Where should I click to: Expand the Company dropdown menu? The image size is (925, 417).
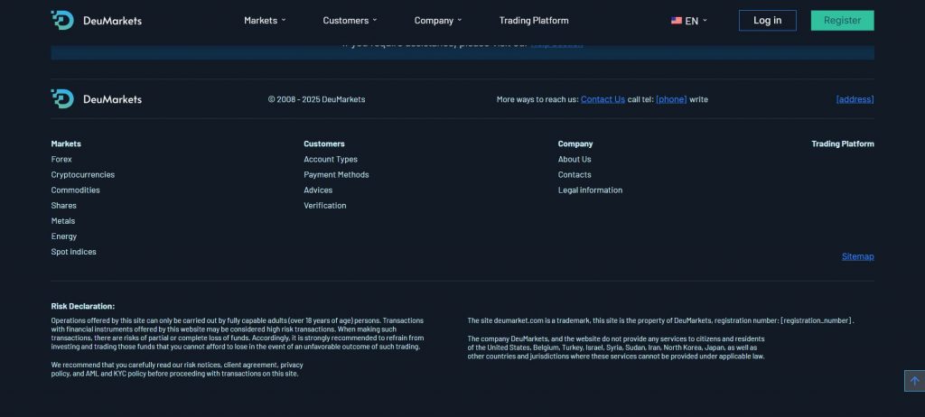tap(437, 21)
